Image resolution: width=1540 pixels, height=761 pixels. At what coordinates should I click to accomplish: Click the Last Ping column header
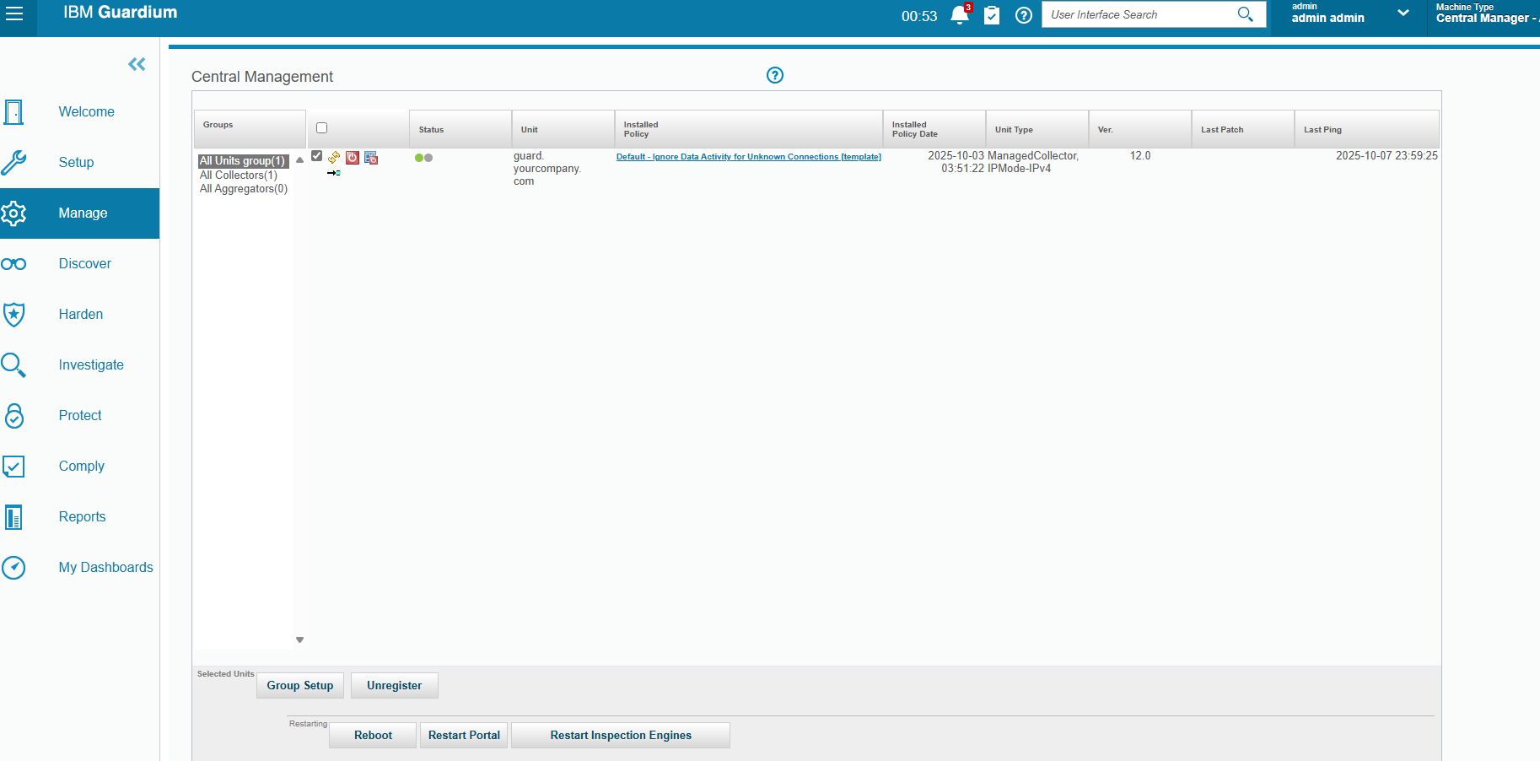pos(1367,129)
